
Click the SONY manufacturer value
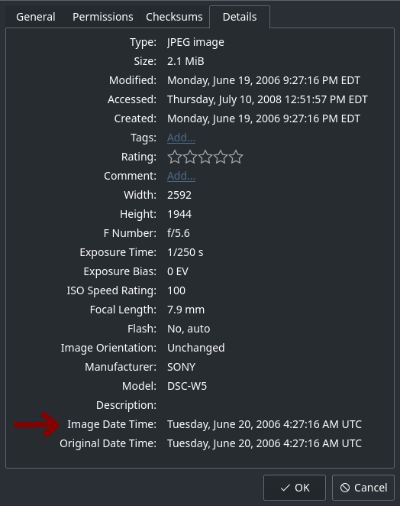coord(181,367)
